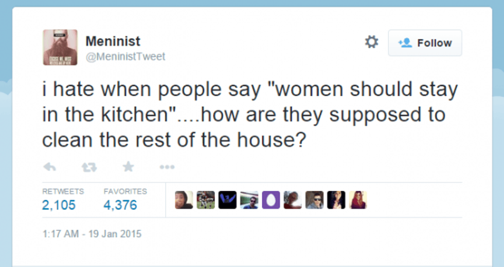Open the gear settings dropdown
This screenshot has width=504, height=267.
(x=371, y=42)
